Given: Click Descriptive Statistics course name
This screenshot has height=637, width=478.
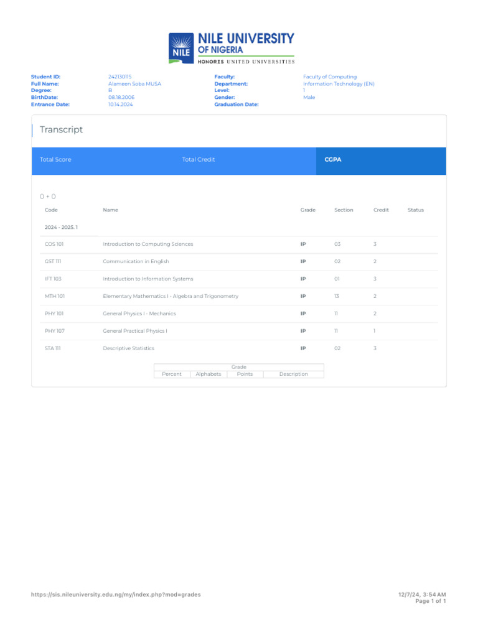Looking at the screenshot, I should tap(128, 348).
